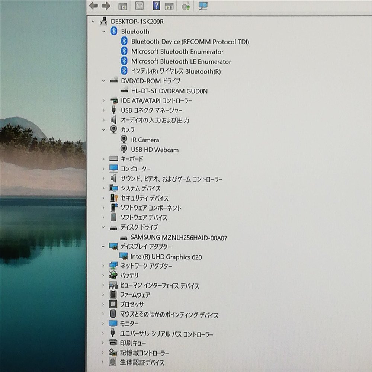
Task: Expand USB コネクタ マネージャー
Action: (x=104, y=110)
